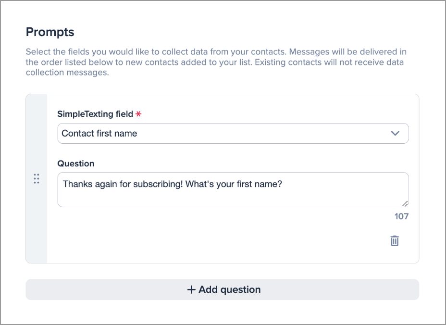Click the Question label above the textarea
This screenshot has height=325, width=446.
tap(75, 163)
